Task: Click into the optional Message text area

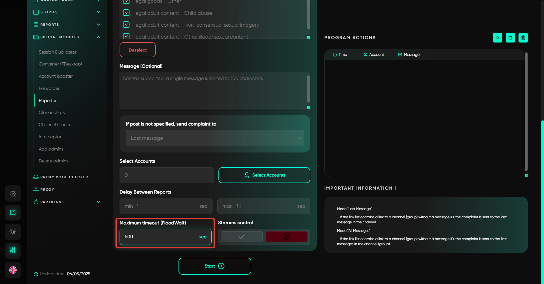Action: [x=213, y=90]
